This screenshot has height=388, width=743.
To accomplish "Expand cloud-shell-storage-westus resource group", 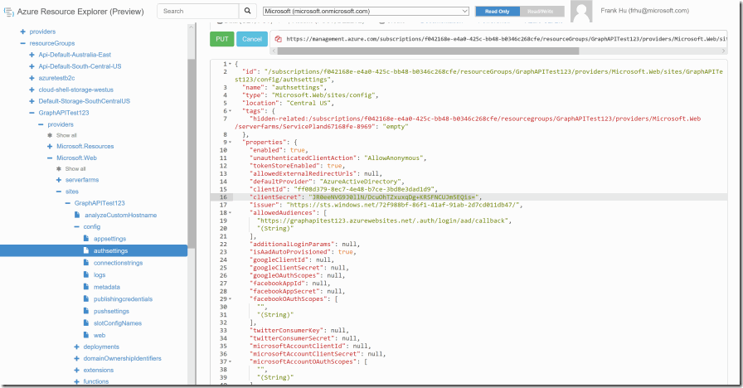I will (32, 90).
